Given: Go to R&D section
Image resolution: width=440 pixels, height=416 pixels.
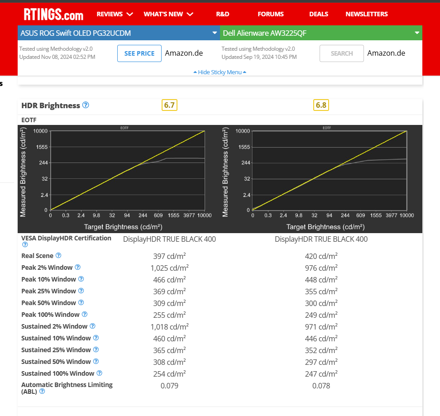Looking at the screenshot, I should [223, 14].
